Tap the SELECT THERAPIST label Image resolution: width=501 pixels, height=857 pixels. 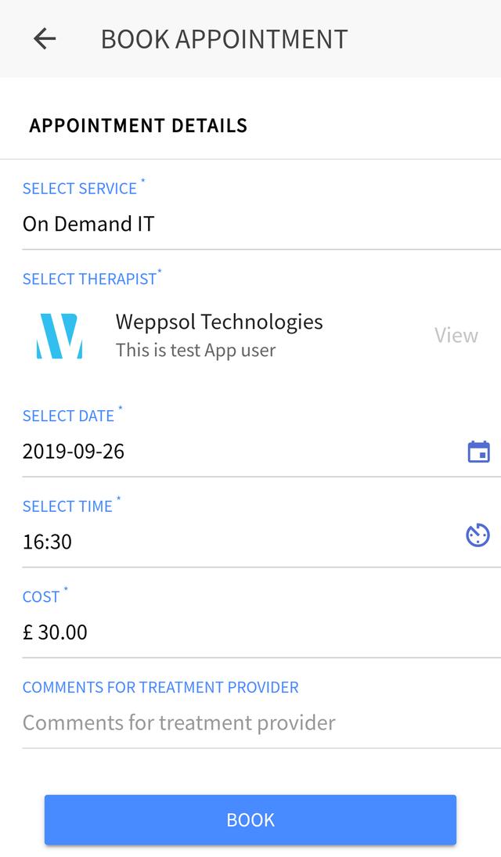pyautogui.click(x=90, y=279)
